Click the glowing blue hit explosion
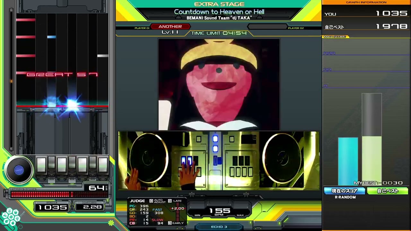 72,104
